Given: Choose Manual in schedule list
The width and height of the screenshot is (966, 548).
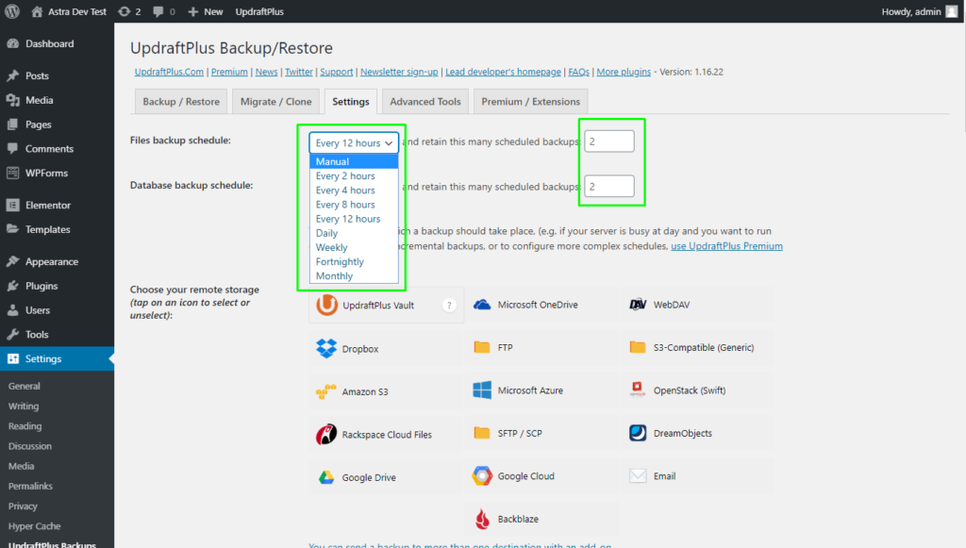Looking at the screenshot, I should tap(354, 161).
